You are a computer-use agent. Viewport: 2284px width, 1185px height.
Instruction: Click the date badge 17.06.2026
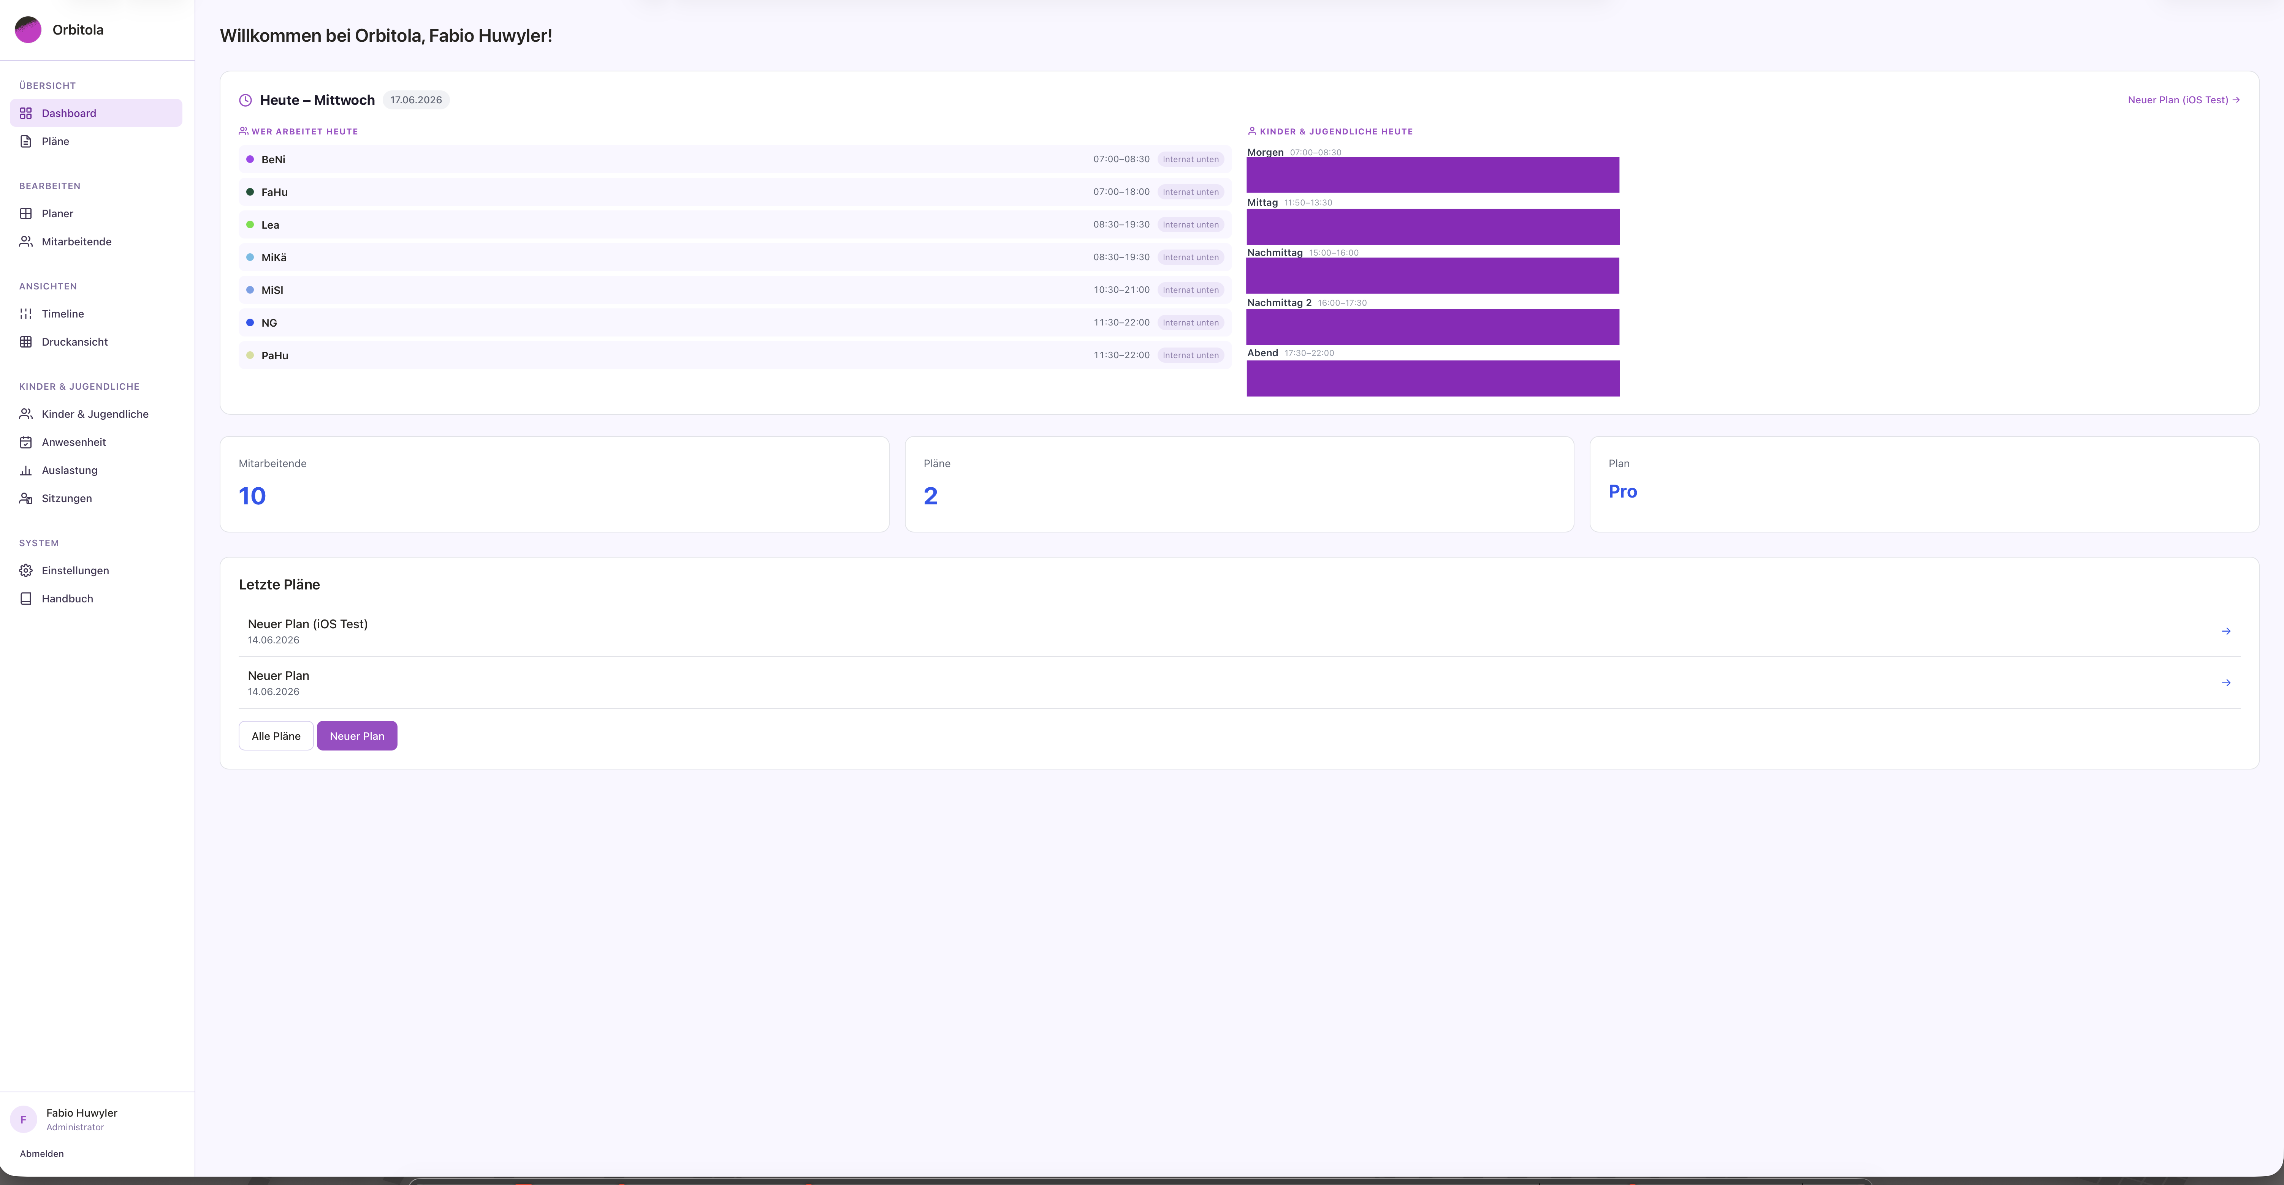point(416,100)
